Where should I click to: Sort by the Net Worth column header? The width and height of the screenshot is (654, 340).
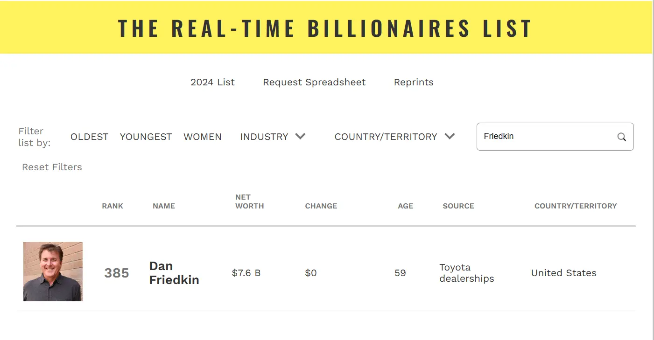[x=249, y=201]
